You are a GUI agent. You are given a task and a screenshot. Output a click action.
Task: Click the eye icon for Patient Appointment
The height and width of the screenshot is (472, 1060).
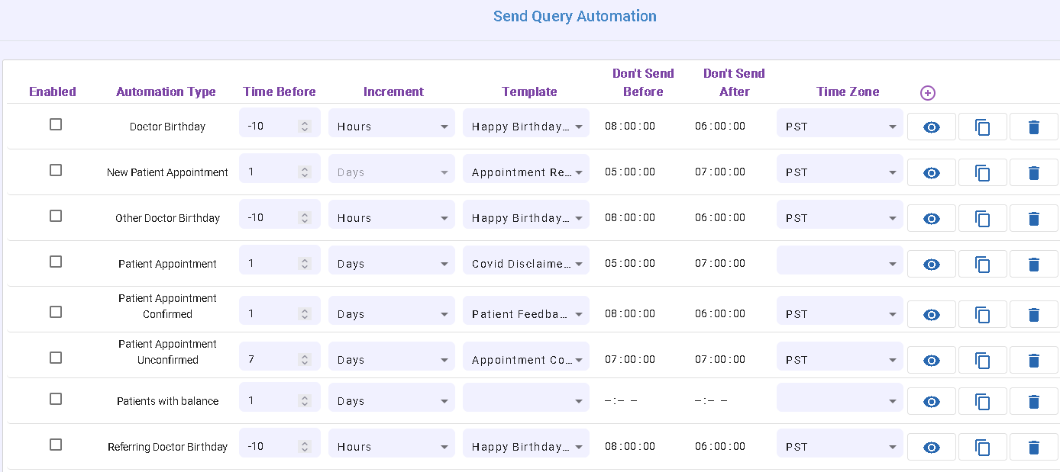click(931, 265)
